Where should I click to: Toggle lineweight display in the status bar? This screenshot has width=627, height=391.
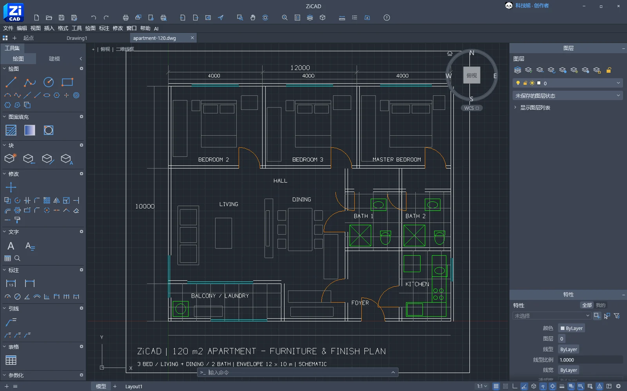pyautogui.click(x=562, y=386)
